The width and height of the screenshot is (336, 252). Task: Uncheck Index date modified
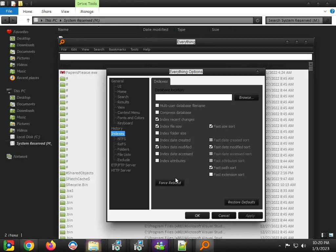[x=157, y=147]
